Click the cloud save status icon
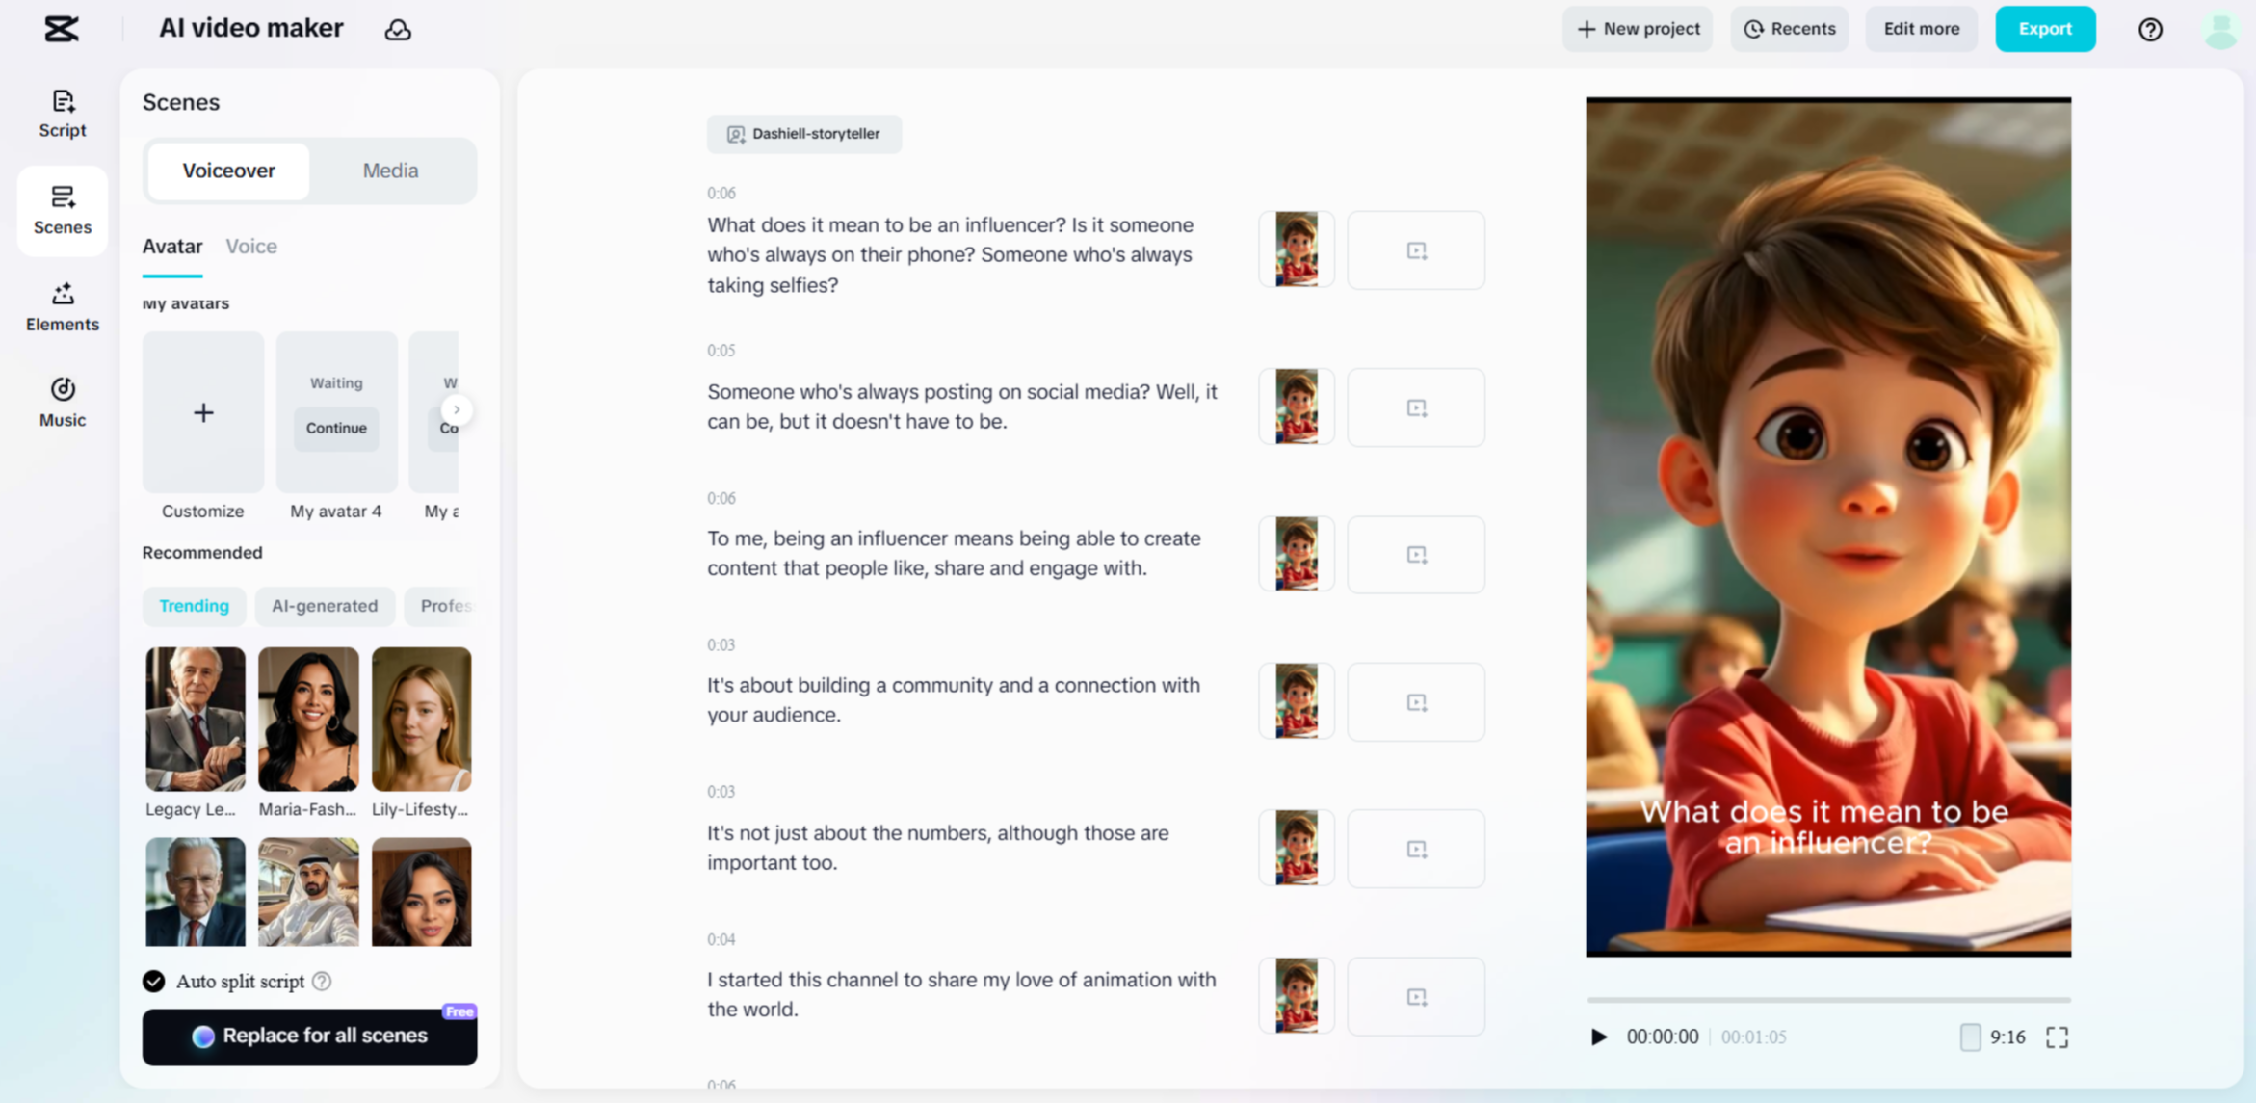 click(398, 29)
